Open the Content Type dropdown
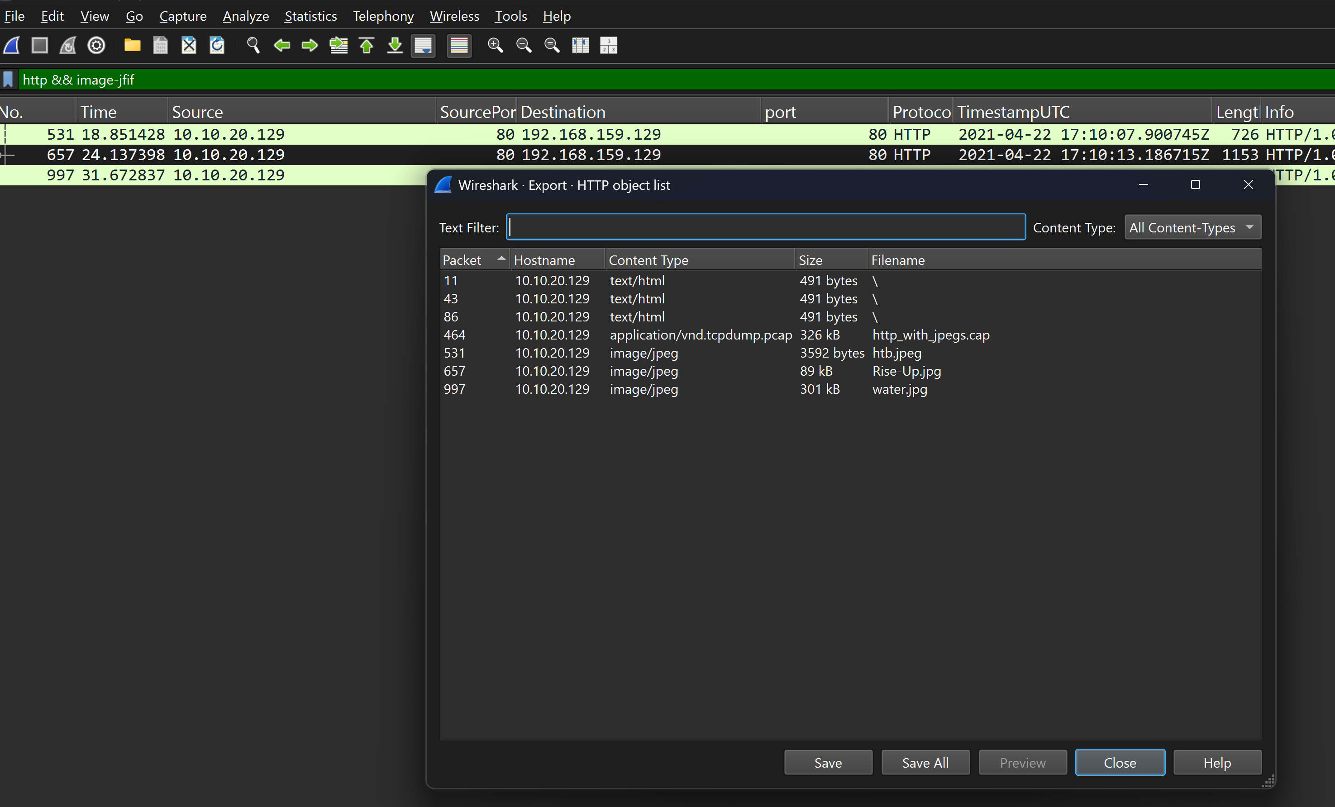The image size is (1335, 807). (x=1192, y=227)
